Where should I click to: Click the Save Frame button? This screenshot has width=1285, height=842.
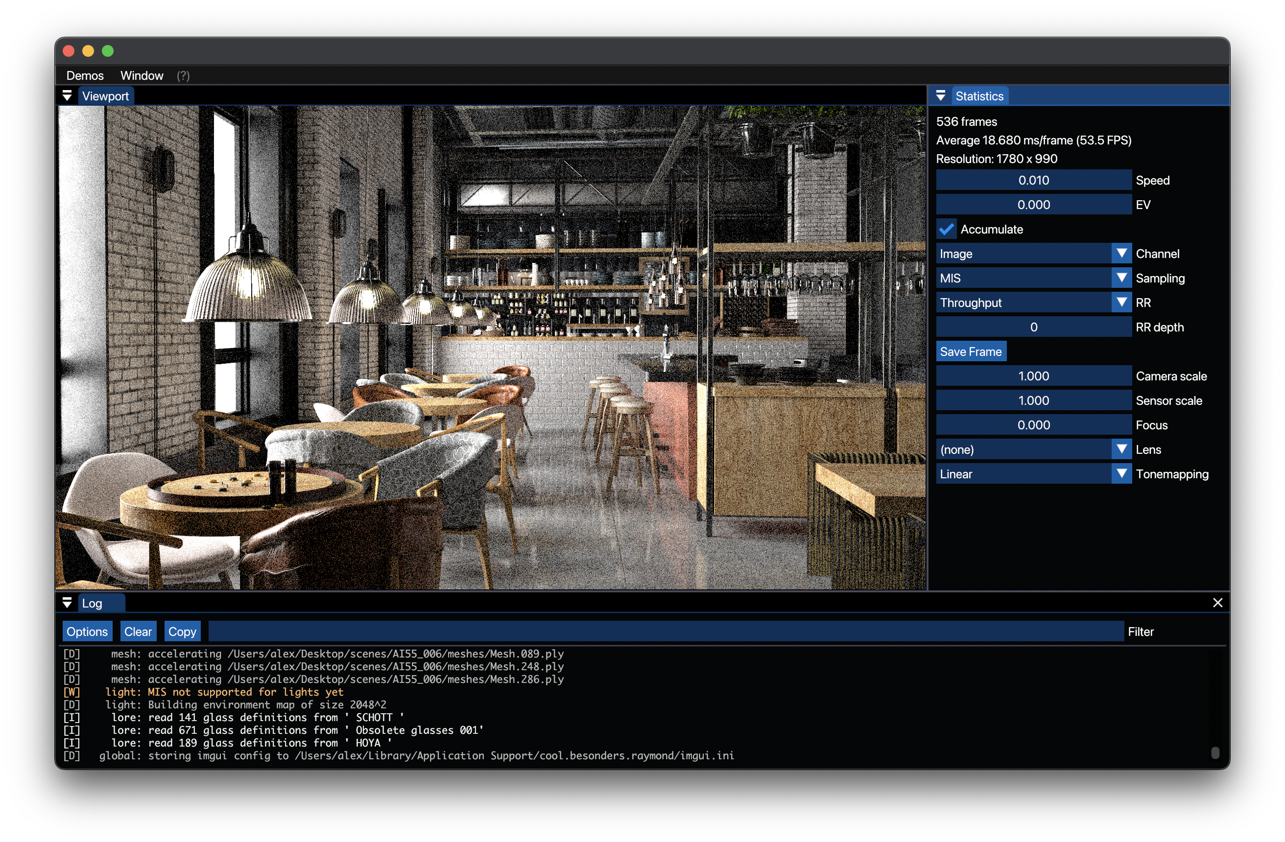(x=970, y=352)
